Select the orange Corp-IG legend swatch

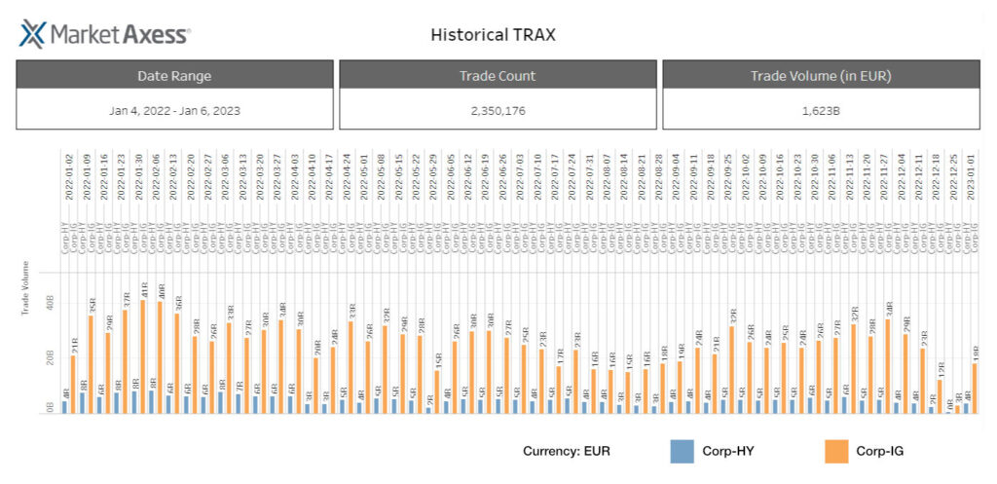tap(835, 451)
